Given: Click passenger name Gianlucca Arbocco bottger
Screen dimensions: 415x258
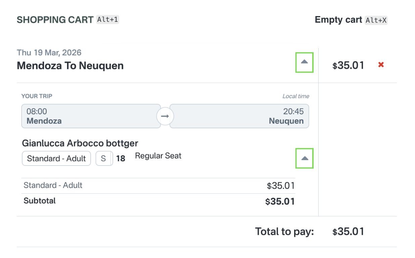Looking at the screenshot, I should coord(80,143).
